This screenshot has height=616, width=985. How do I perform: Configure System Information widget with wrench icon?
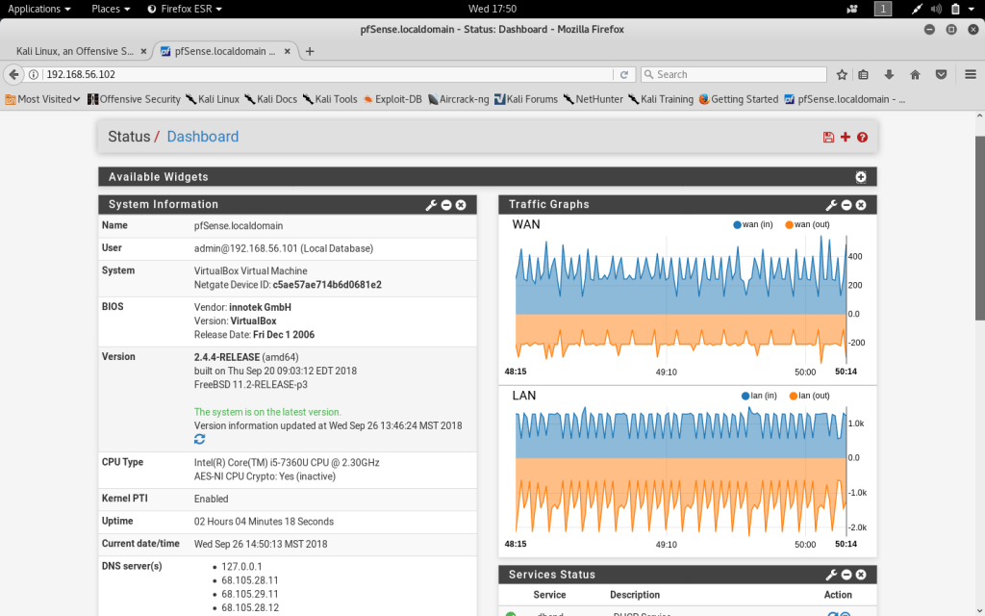[x=431, y=205]
